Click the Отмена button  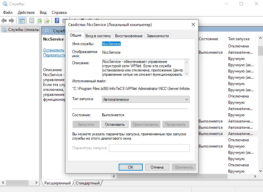pyautogui.click(x=157, y=167)
